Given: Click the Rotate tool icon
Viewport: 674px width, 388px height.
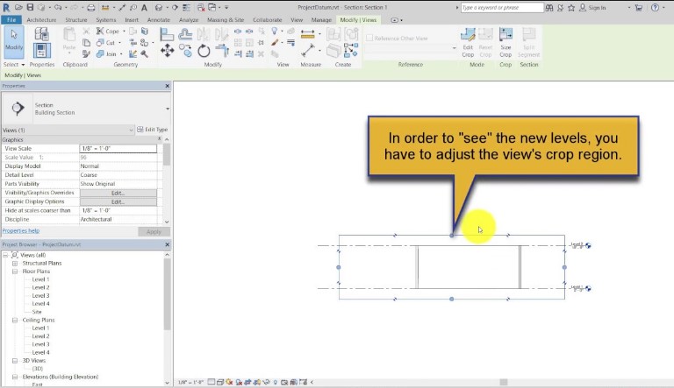Looking at the screenshot, I should [x=204, y=51].
